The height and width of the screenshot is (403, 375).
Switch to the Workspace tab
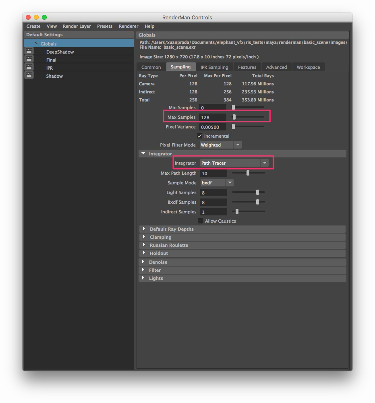[x=308, y=67]
